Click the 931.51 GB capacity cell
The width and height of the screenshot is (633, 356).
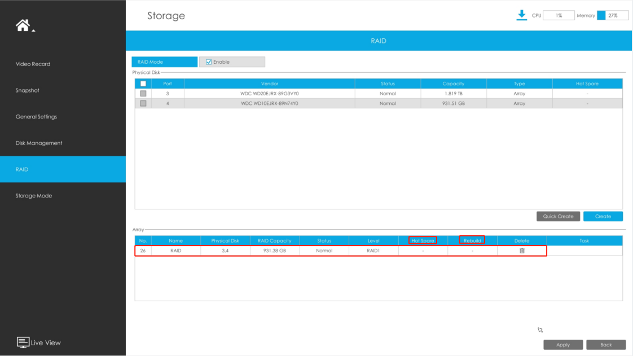coord(454,103)
